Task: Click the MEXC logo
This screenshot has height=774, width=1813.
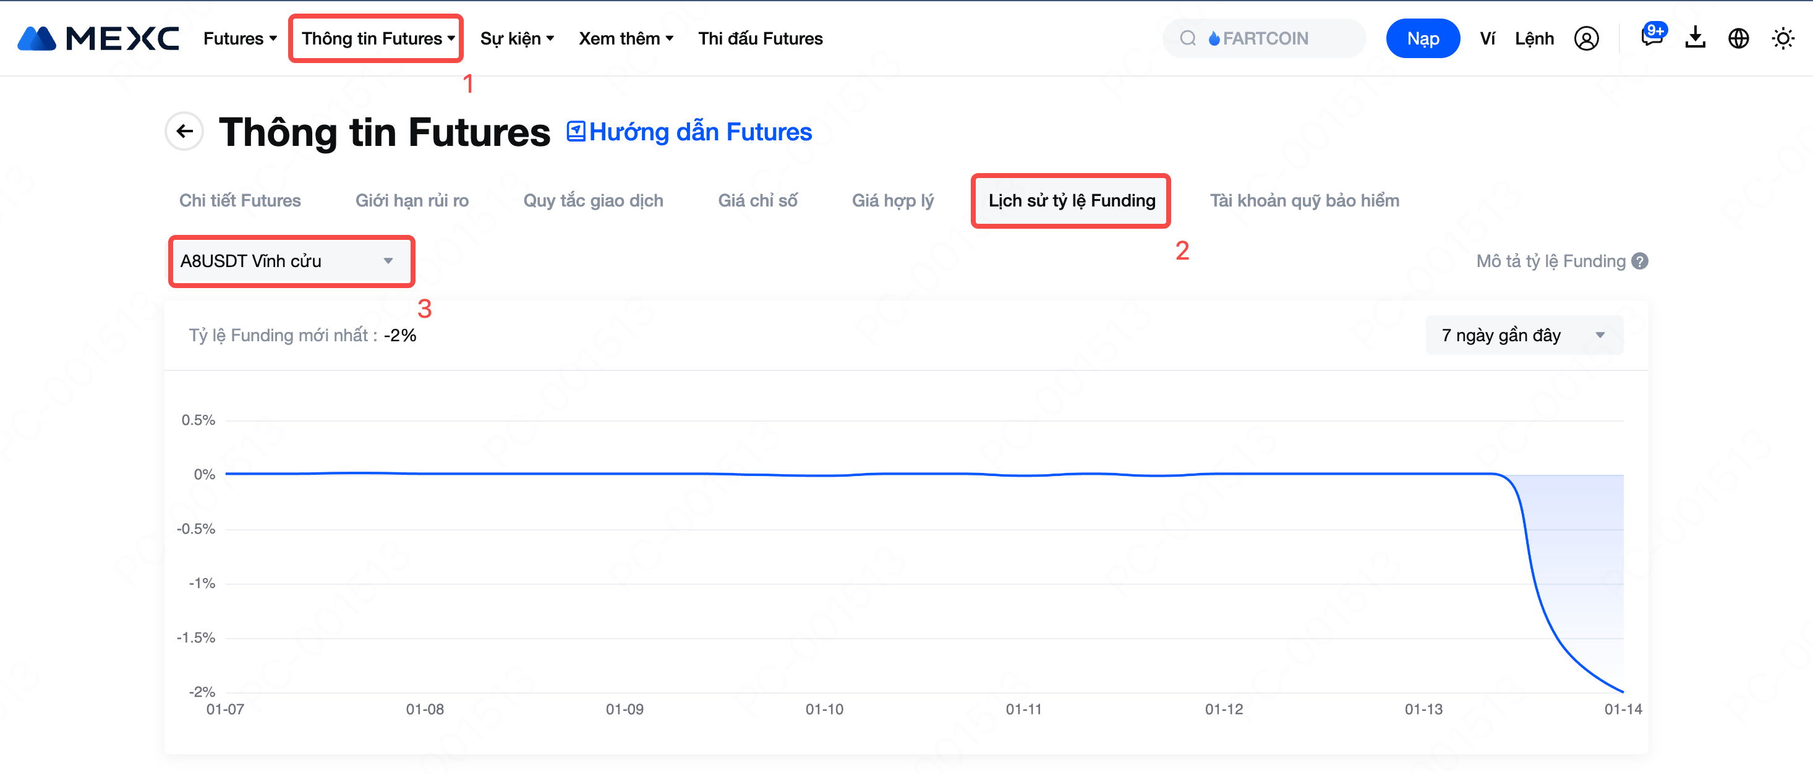Action: pos(98,39)
